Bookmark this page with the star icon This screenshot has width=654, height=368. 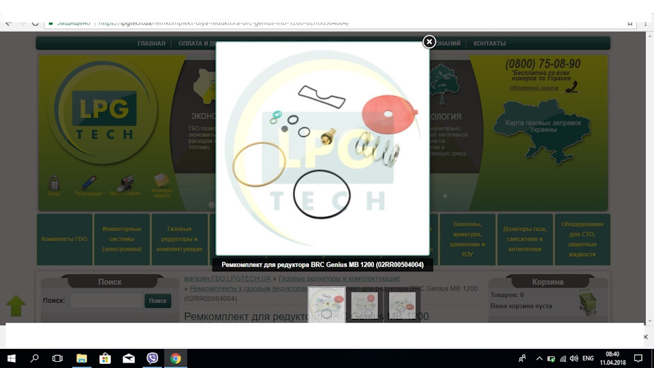(x=629, y=23)
